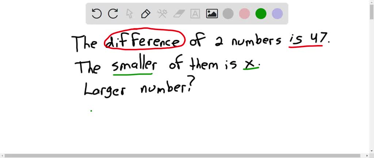Screen dimensions: 374x158
Task: Select the pointer selection tool
Action: (129, 14)
